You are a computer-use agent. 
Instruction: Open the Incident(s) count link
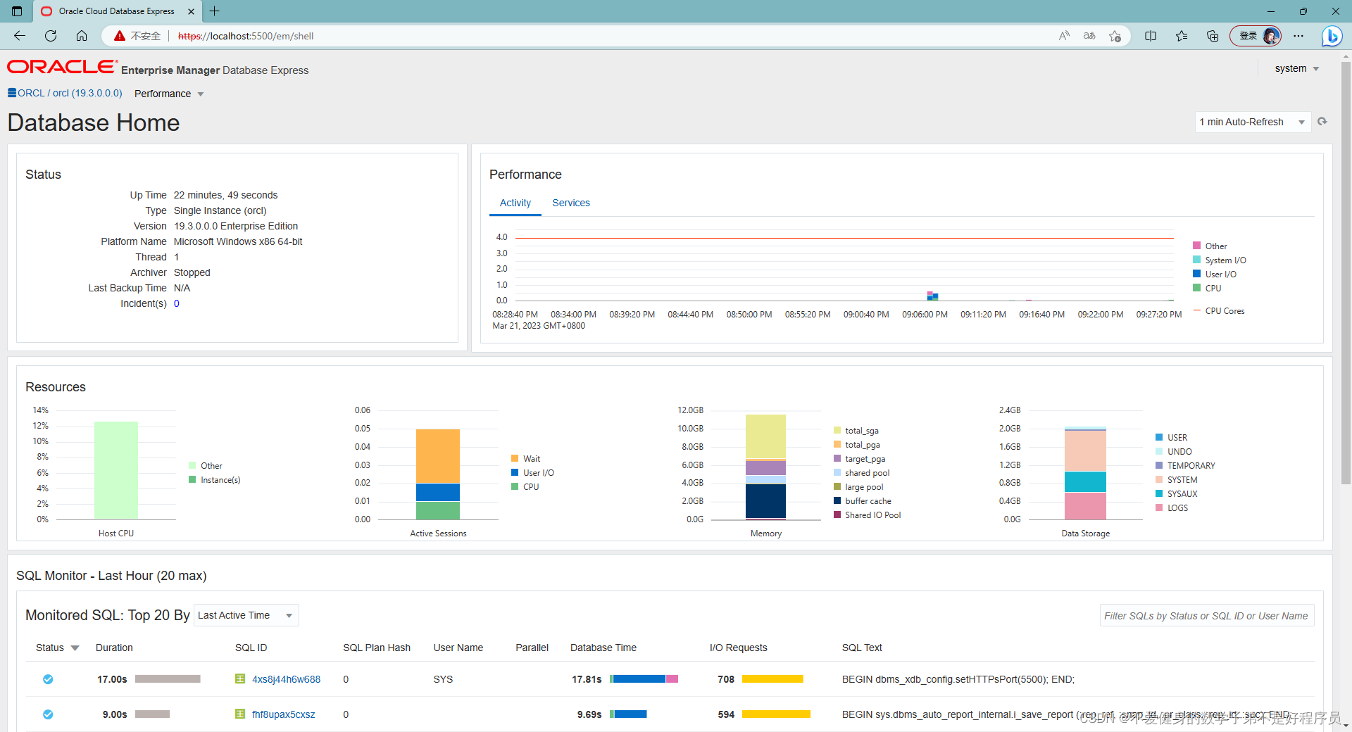(177, 303)
